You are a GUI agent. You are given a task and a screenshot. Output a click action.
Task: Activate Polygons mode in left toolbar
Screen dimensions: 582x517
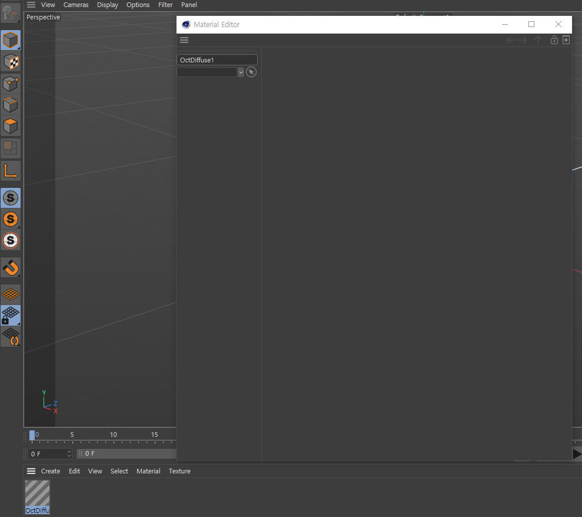(x=11, y=126)
